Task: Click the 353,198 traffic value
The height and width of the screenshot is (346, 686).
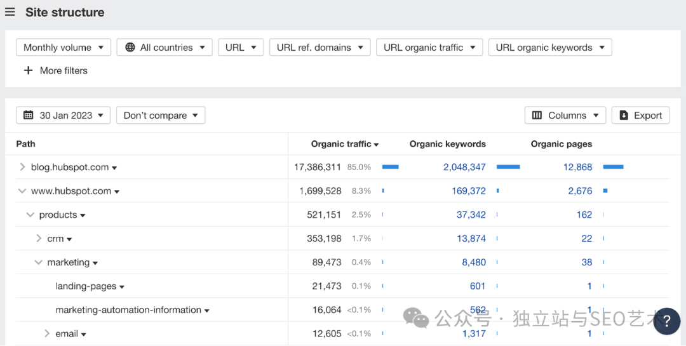Action: pyautogui.click(x=324, y=239)
